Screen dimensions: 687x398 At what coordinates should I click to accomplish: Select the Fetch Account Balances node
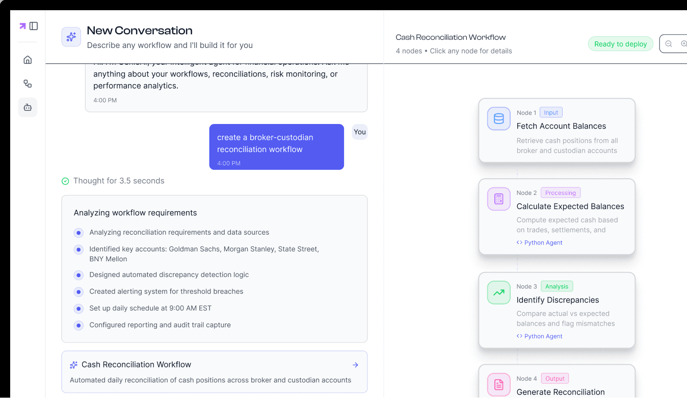(x=557, y=131)
